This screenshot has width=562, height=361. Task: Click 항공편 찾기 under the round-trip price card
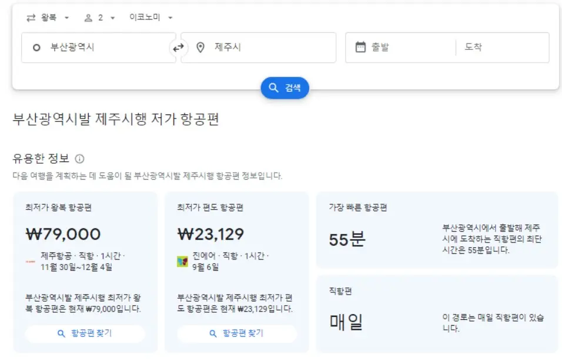click(x=85, y=333)
